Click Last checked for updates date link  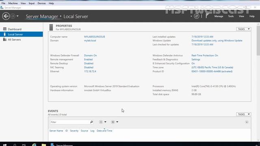coord(202,45)
